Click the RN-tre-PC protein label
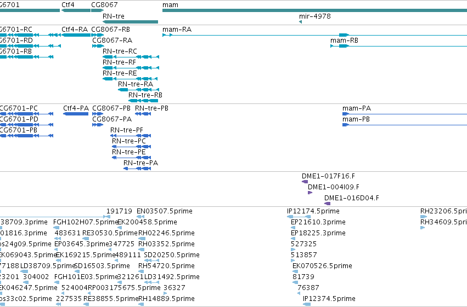The width and height of the screenshot is (467, 307). click(129, 141)
